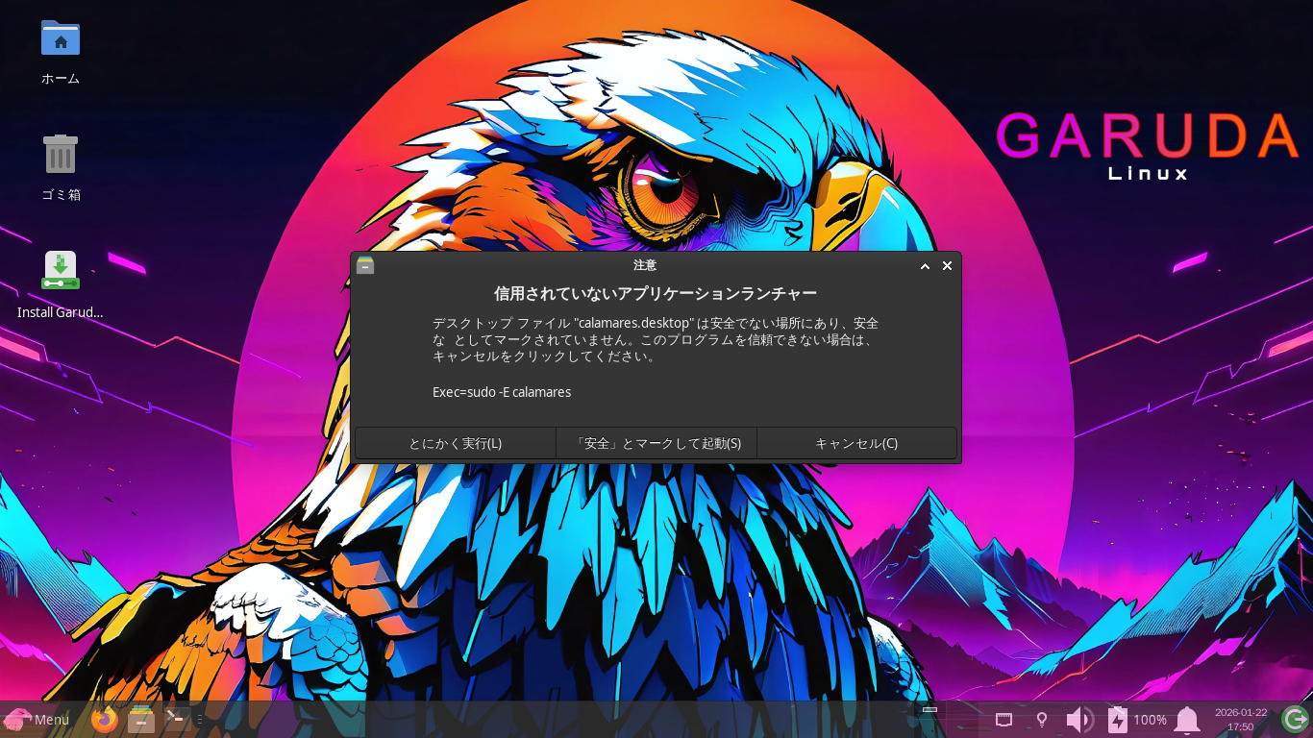
Task: Open the terminal taskbar launcher
Action: click(x=177, y=719)
